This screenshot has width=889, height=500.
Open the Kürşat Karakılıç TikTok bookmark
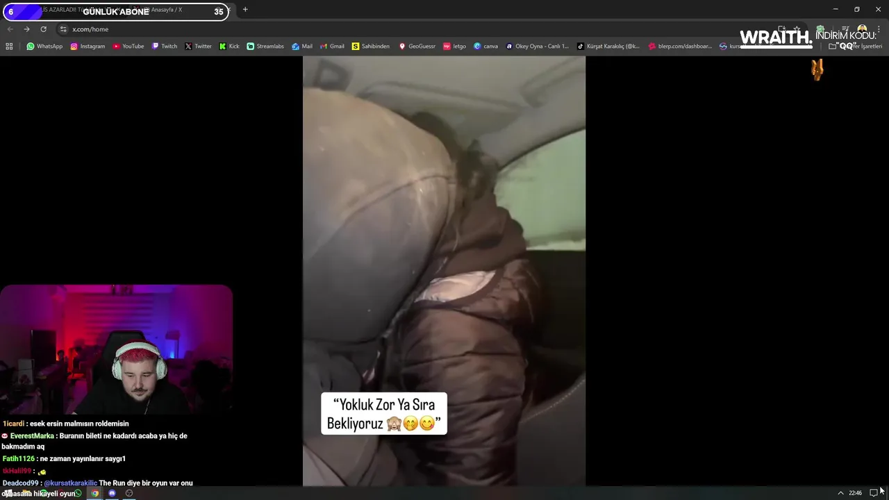point(608,47)
